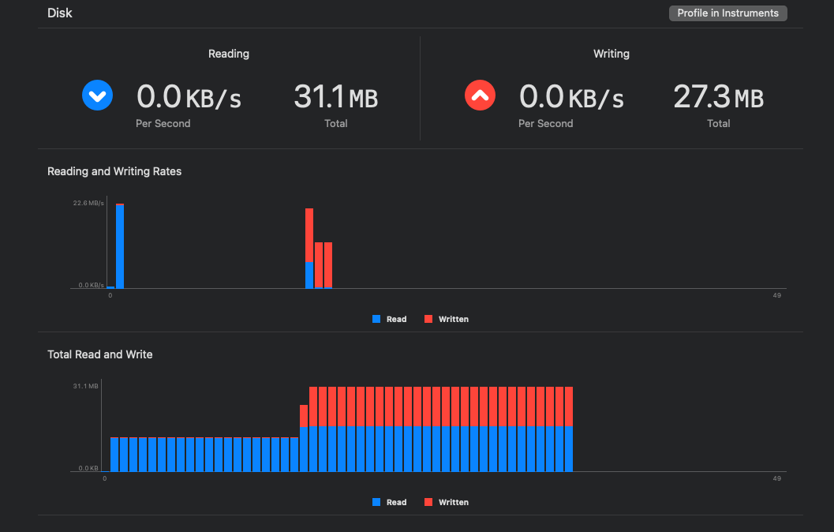This screenshot has width=834, height=532.
Task: Click the blue Read legend swatch under the Total chart
Action: (x=376, y=502)
